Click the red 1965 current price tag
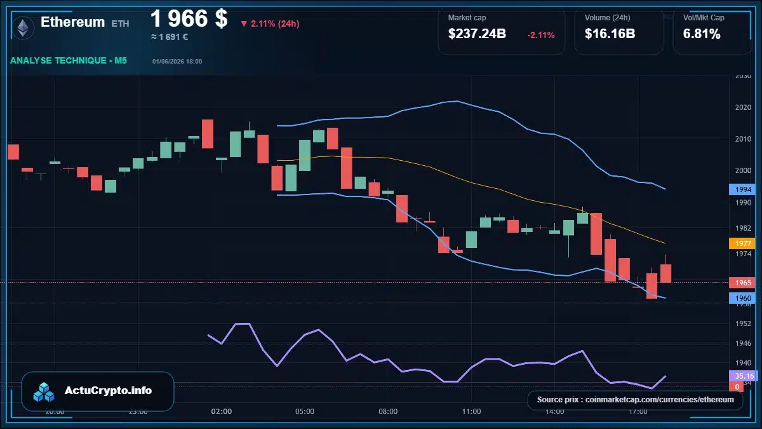Screen dimensions: 762x429 [x=741, y=282]
